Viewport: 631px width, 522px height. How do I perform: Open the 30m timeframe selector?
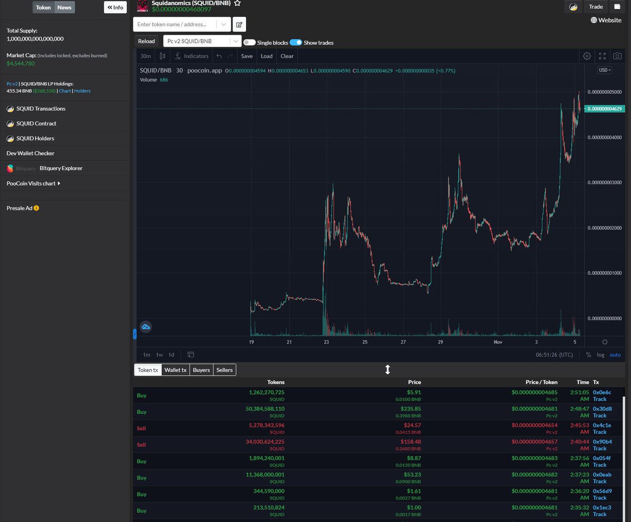(146, 56)
